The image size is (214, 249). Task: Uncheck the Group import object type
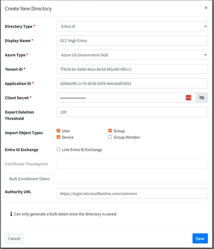click(x=110, y=131)
